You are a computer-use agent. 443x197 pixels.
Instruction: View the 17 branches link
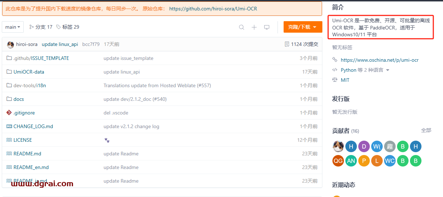click(x=41, y=27)
